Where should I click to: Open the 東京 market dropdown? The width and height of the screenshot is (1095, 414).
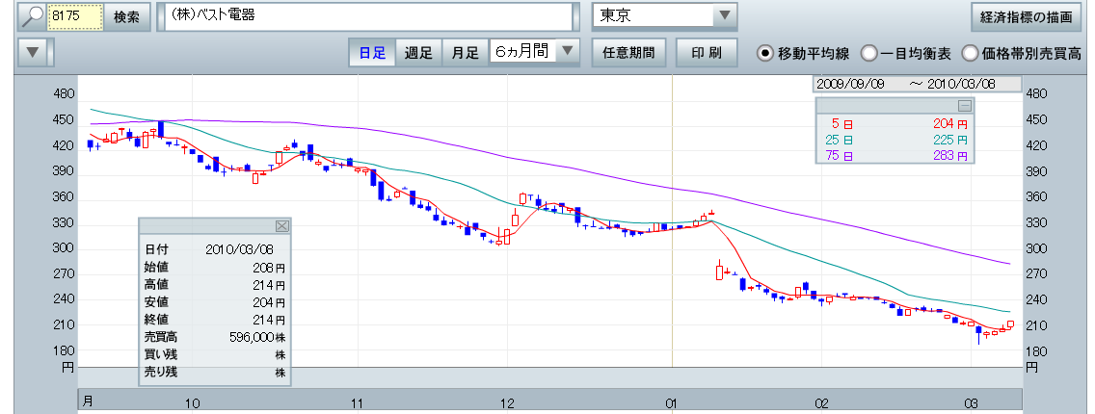point(723,16)
